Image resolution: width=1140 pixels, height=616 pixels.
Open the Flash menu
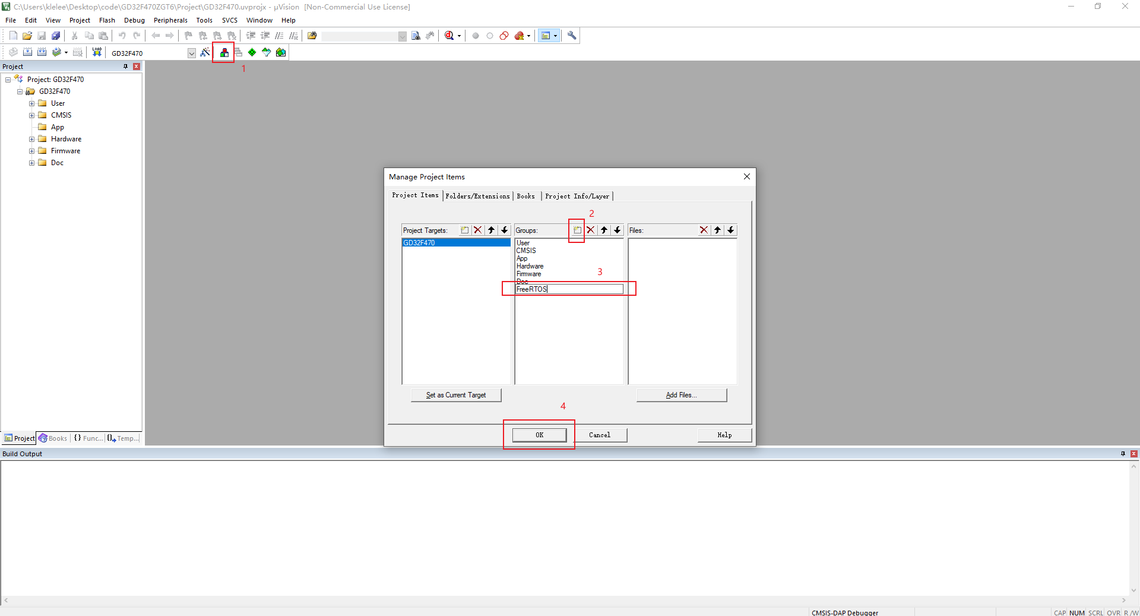click(107, 20)
